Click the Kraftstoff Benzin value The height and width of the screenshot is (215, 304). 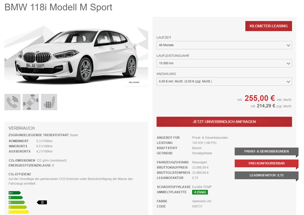(197, 148)
